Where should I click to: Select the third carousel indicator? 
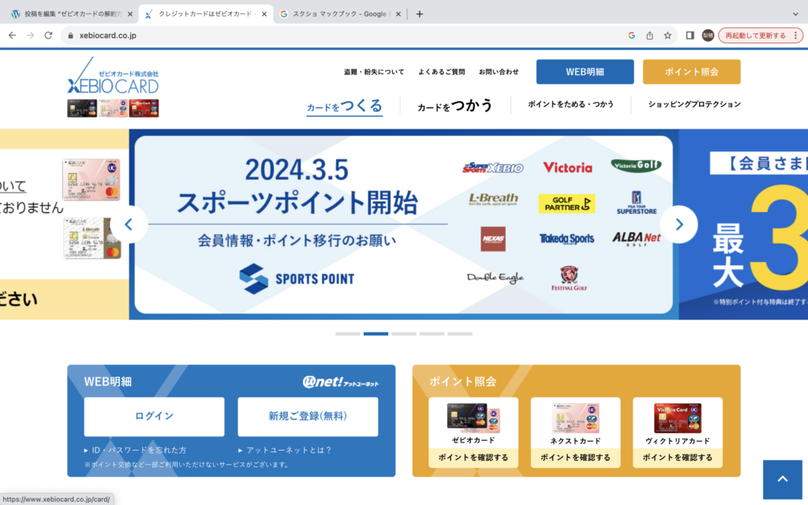tap(404, 334)
